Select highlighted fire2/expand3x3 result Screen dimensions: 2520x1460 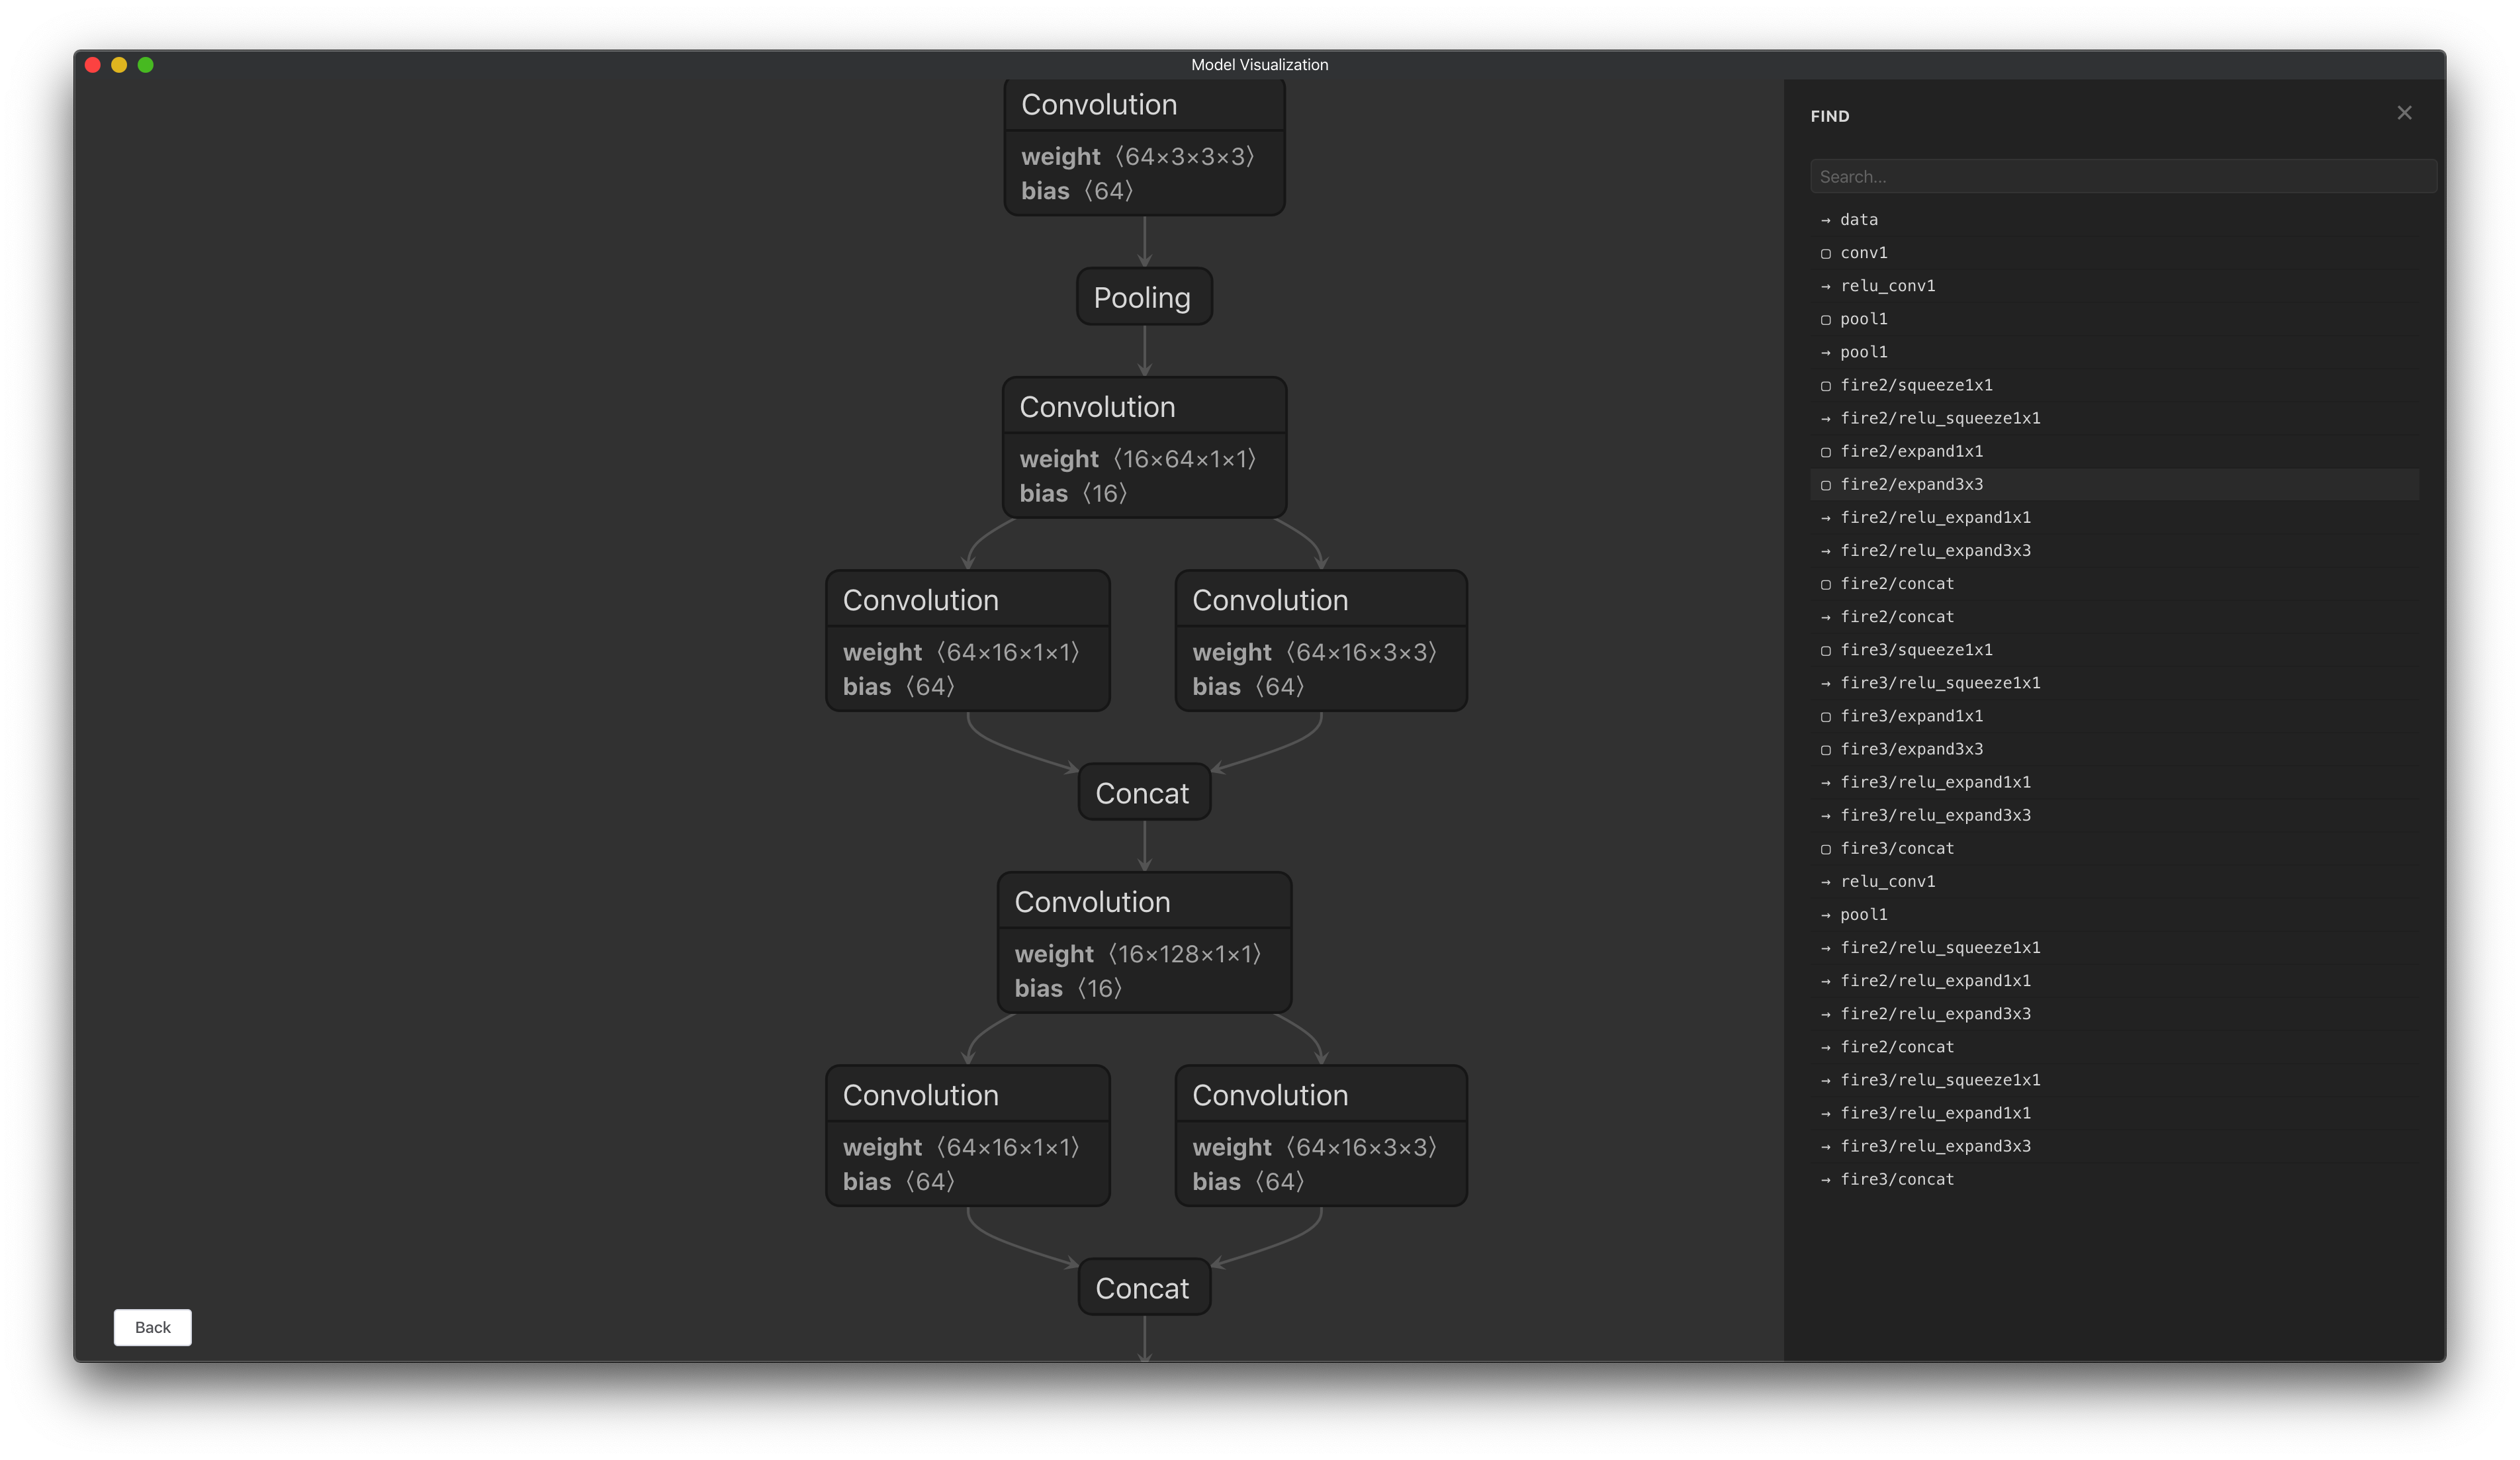(1911, 485)
